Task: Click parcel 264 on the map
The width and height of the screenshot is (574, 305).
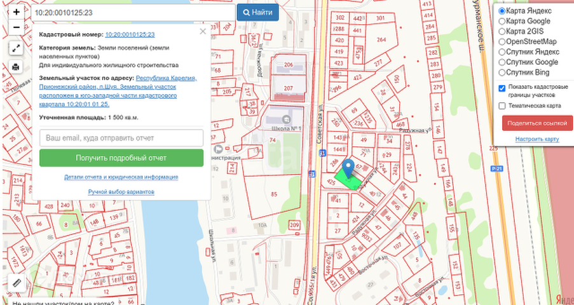Action: pos(381,39)
